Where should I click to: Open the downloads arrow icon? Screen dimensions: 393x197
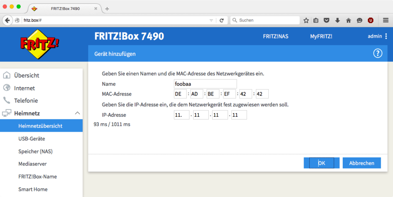337,20
